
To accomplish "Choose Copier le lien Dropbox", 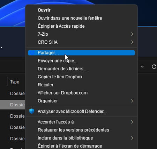I will pyautogui.click(x=60, y=77).
